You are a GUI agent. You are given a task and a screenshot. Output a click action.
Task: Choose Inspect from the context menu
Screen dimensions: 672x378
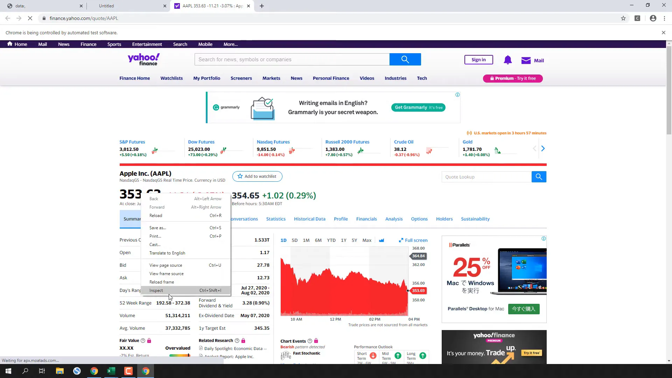coord(156,290)
